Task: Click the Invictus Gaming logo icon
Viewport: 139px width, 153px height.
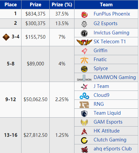Action: (84, 33)
